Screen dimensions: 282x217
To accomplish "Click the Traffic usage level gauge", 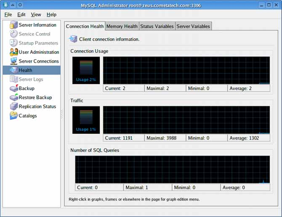I will pyautogui.click(x=86, y=120).
